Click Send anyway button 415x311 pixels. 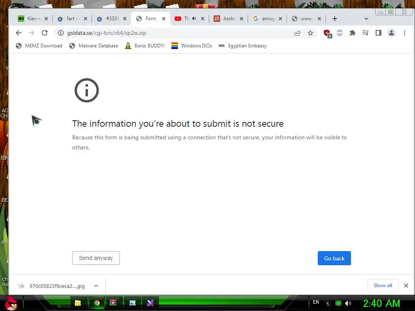click(96, 258)
